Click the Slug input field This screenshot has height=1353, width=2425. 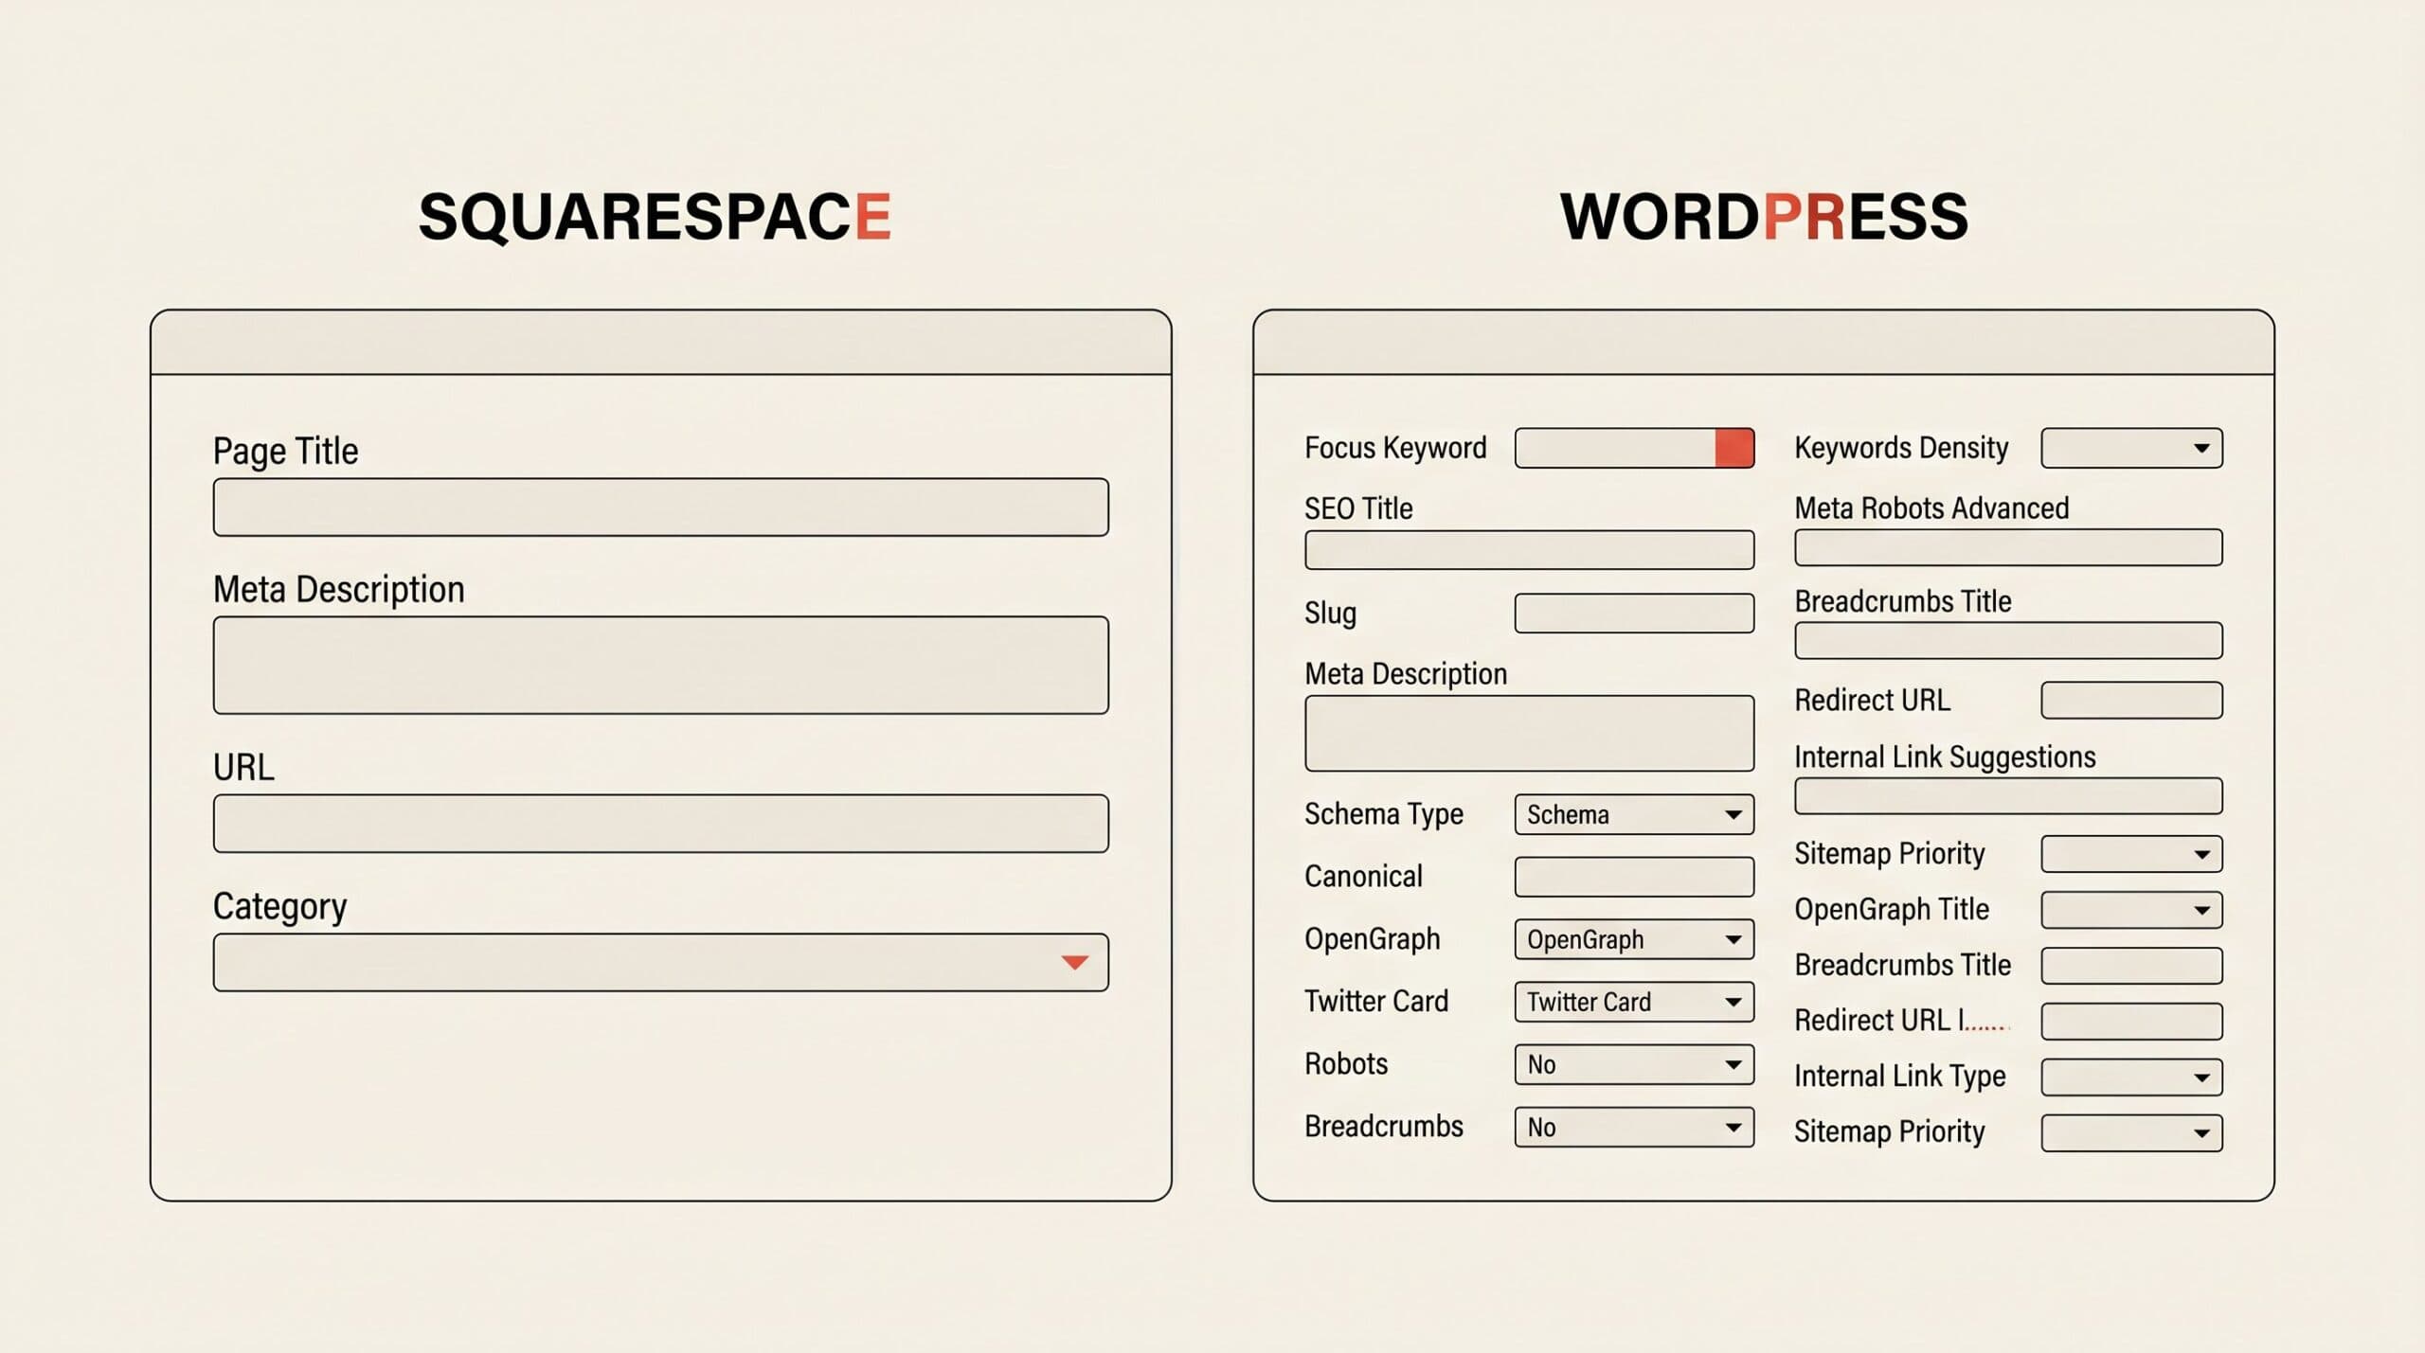[x=1634, y=613]
